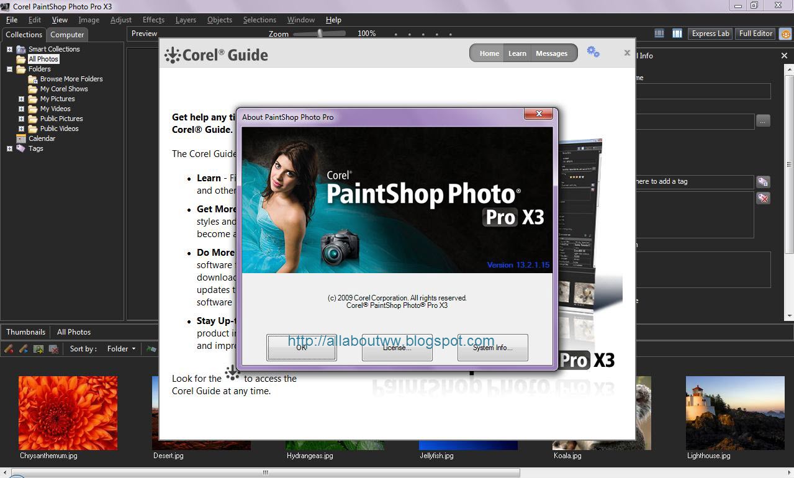
Task: Click OK in the About dialog
Action: coord(302,348)
